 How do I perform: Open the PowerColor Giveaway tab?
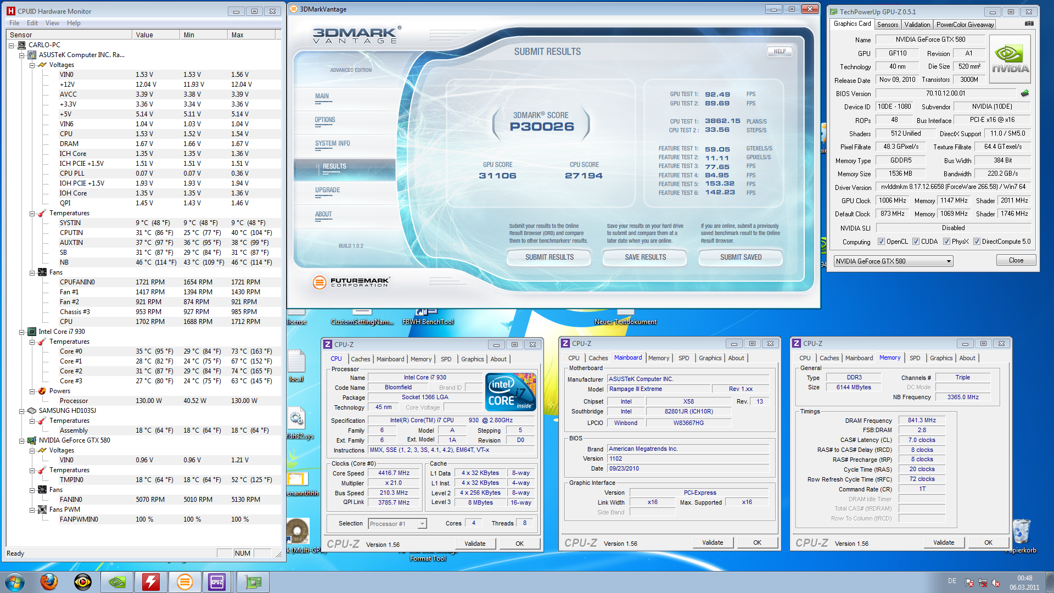(x=965, y=25)
